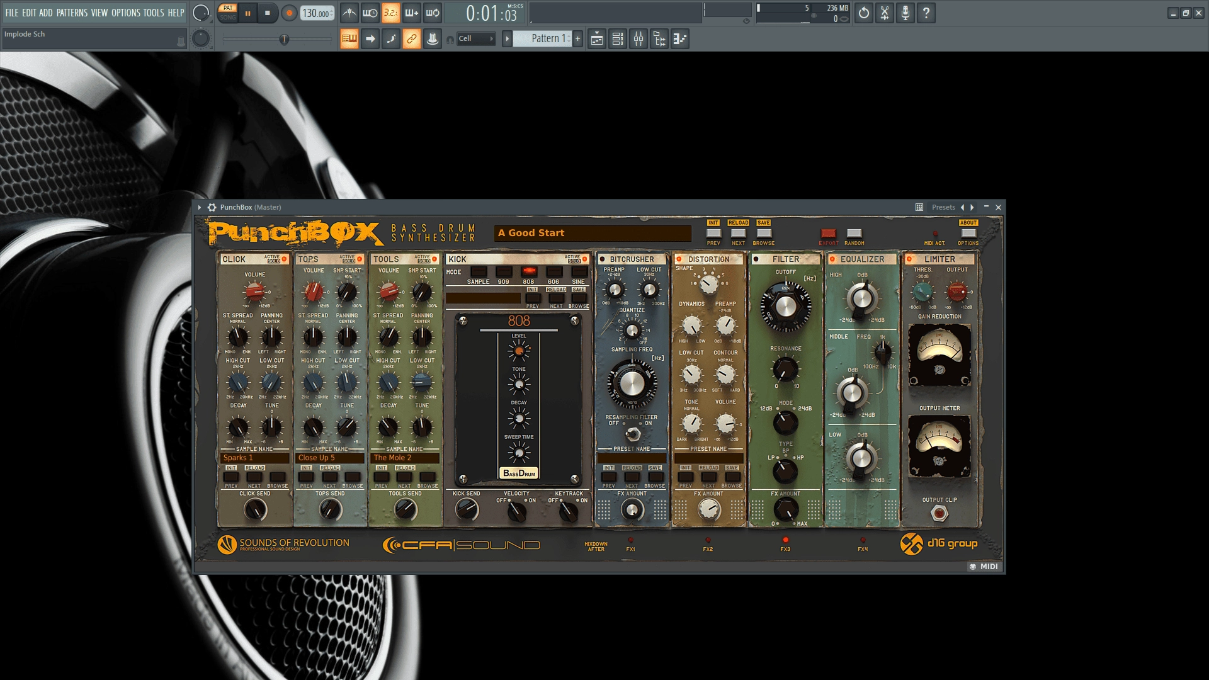Viewport: 1209px width, 680px height.
Task: Click the MIDI indicator in plugin footer
Action: coord(984,567)
